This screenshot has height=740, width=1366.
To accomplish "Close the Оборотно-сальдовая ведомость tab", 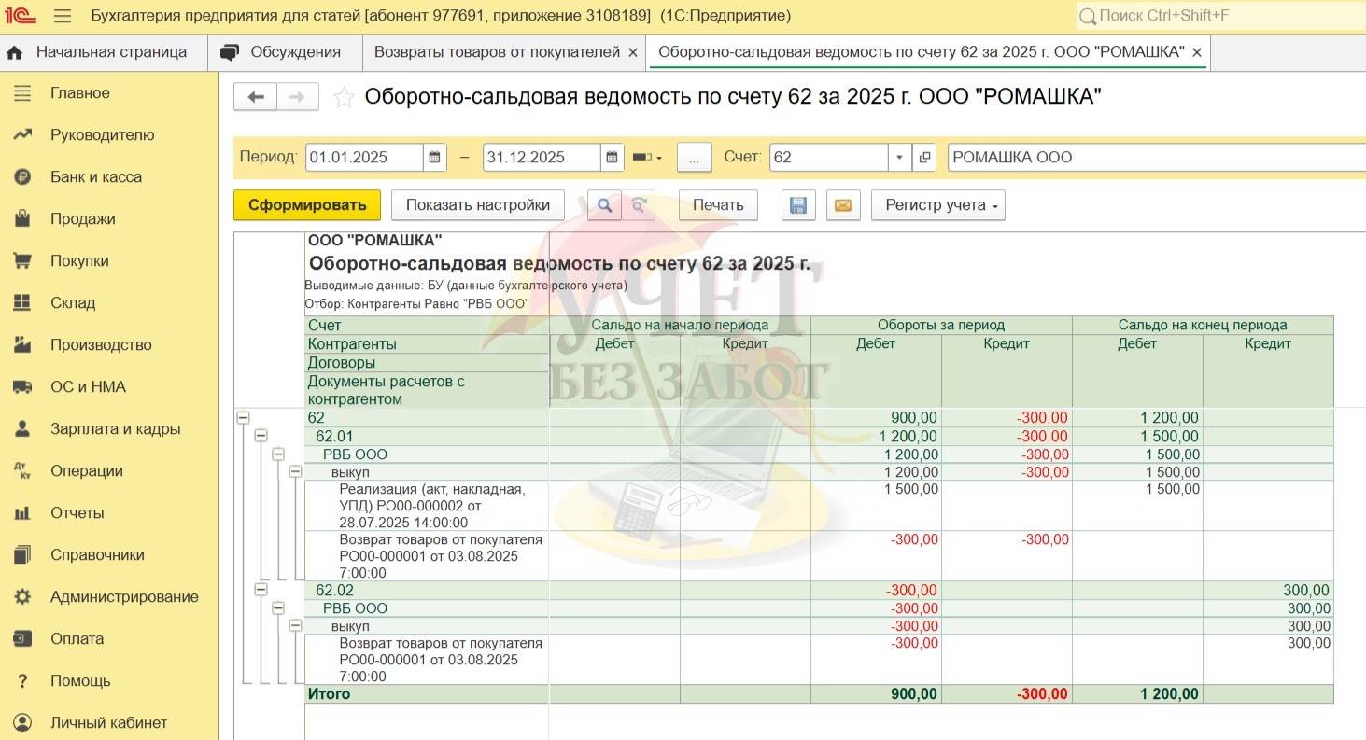I will [x=1197, y=52].
